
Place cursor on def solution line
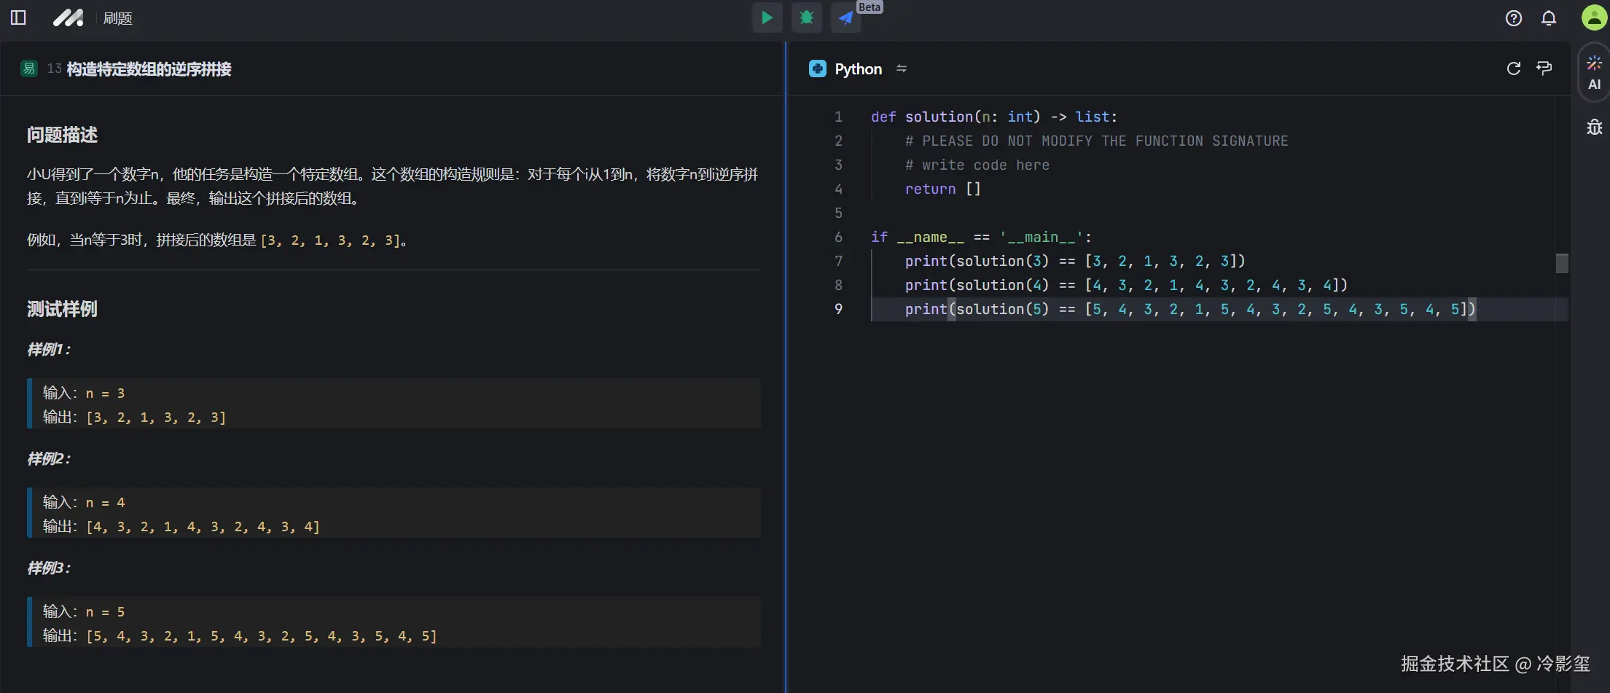click(994, 117)
